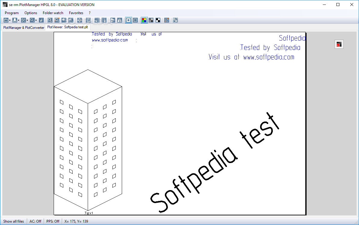Viewport: 359px width, 225px height.
Task: Click 'Visit us at www.softpedia.com' blue text
Action: pyautogui.click(x=251, y=57)
